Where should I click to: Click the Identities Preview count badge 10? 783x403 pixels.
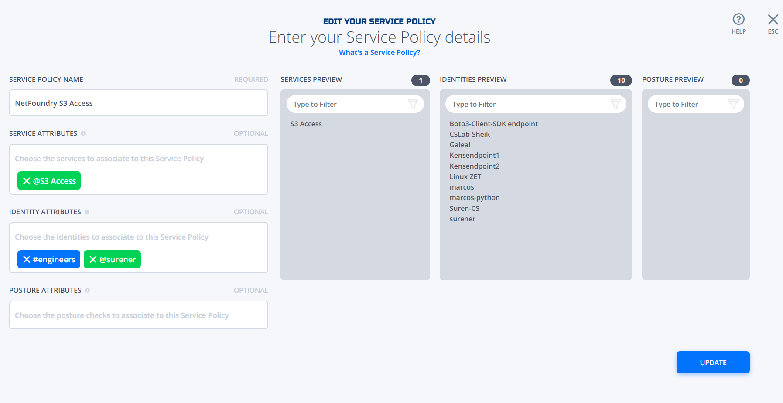[x=621, y=80]
